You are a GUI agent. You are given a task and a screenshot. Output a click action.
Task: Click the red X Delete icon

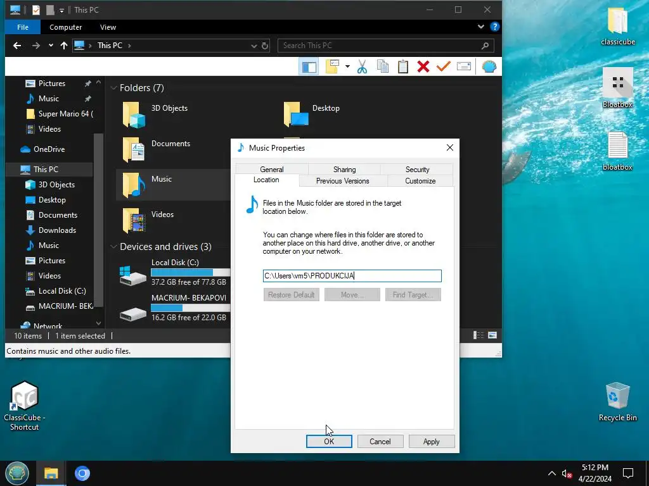(423, 66)
